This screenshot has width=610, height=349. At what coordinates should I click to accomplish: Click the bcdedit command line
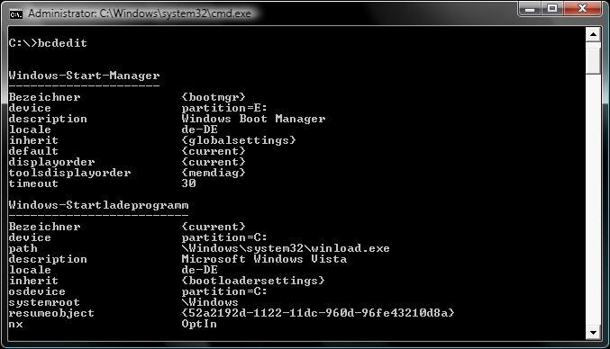pyautogui.click(x=49, y=42)
